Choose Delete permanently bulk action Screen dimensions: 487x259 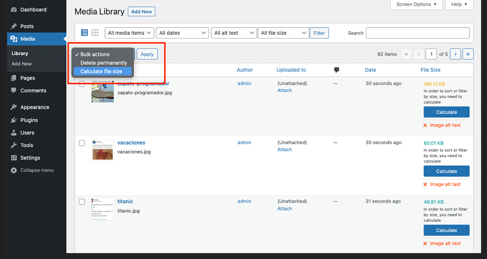click(103, 63)
